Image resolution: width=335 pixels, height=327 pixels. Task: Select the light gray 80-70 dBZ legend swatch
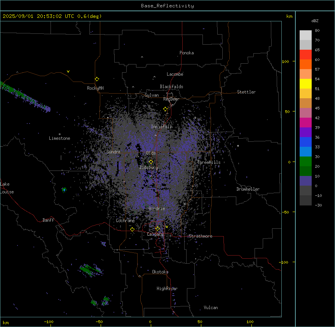pos(305,35)
